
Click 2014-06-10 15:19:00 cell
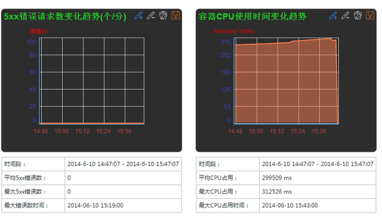[123, 205]
